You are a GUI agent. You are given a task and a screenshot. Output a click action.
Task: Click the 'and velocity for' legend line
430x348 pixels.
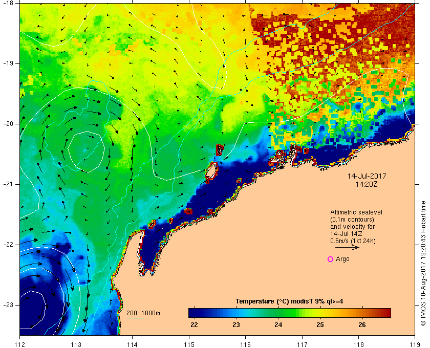click(352, 227)
